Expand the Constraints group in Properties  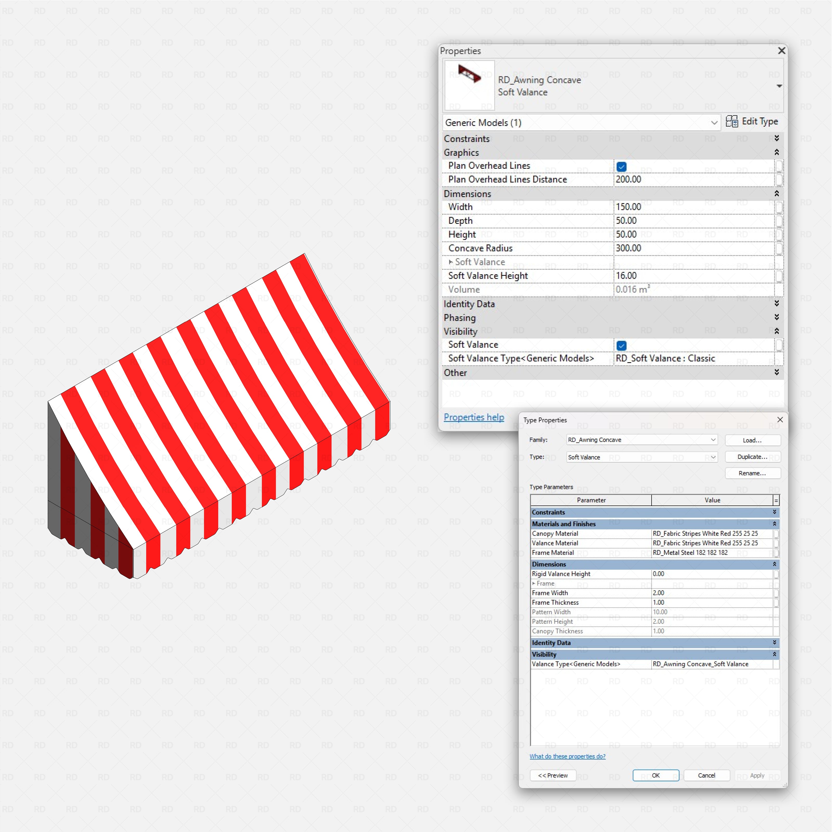[x=776, y=138]
